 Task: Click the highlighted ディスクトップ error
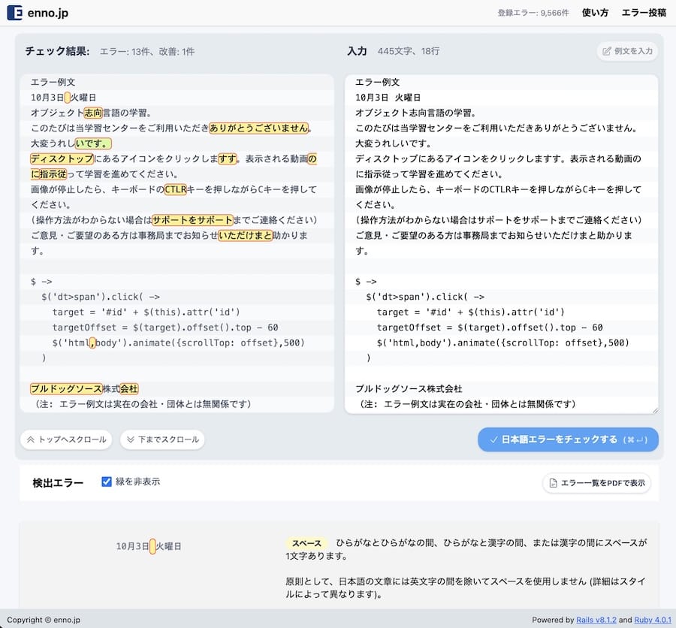coord(62,159)
